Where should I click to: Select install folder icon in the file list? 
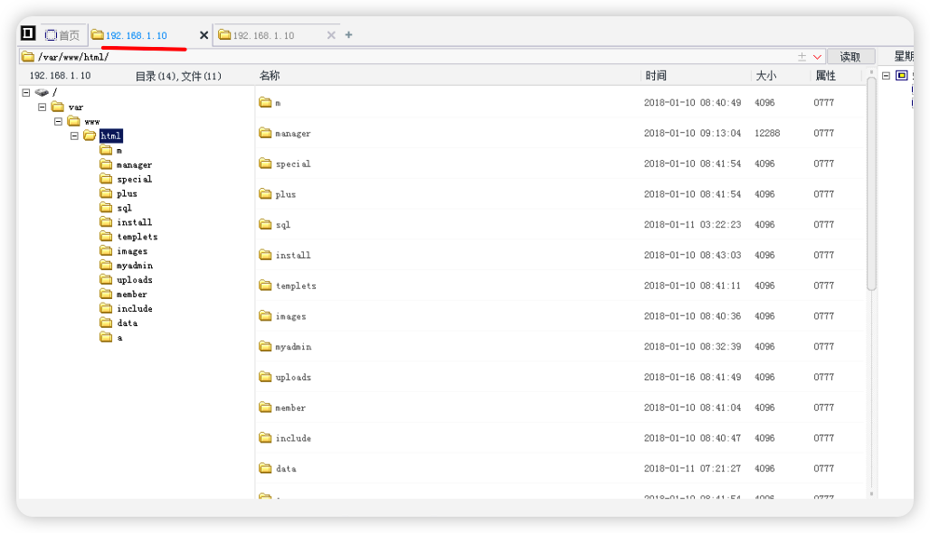pyautogui.click(x=265, y=255)
